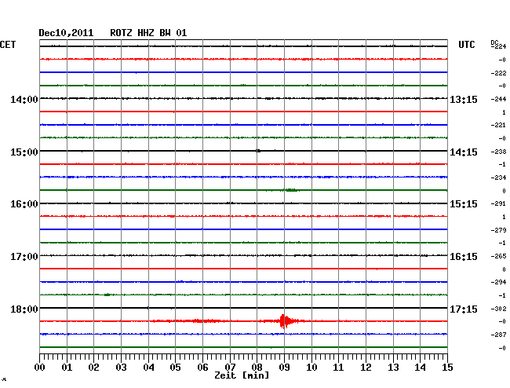Select the 16:00 CET time label
510x388 pixels.
coord(24,204)
